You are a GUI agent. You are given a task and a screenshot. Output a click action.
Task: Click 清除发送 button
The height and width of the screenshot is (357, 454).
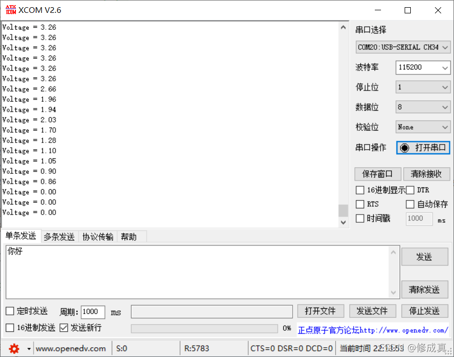(425, 289)
